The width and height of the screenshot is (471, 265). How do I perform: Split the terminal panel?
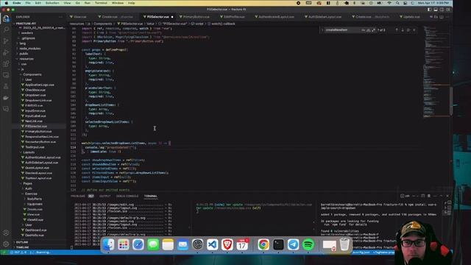pyautogui.click(x=422, y=196)
